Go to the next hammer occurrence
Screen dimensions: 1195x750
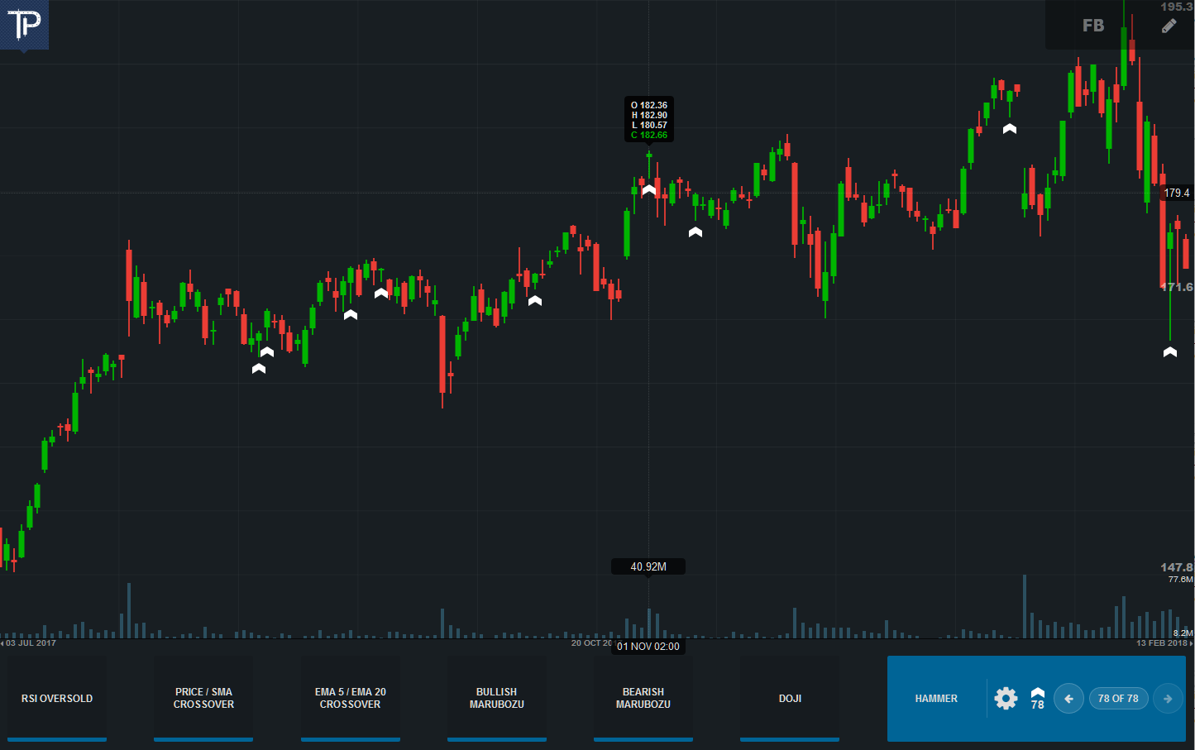[x=1168, y=699]
